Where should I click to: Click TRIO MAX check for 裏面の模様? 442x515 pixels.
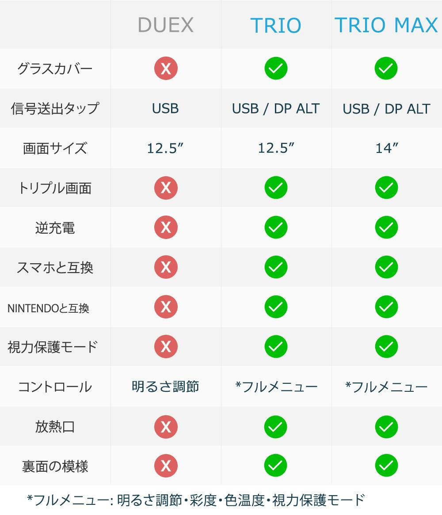coord(386,466)
